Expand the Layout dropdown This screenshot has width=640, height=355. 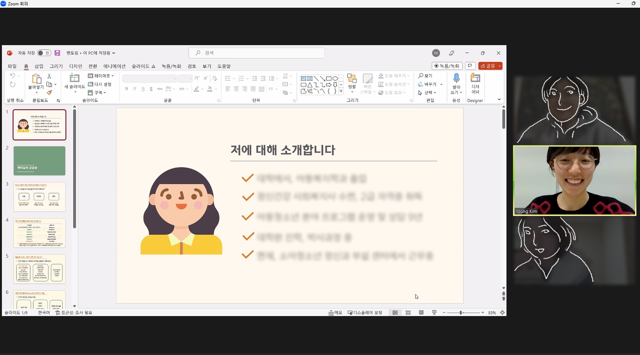tap(101, 76)
